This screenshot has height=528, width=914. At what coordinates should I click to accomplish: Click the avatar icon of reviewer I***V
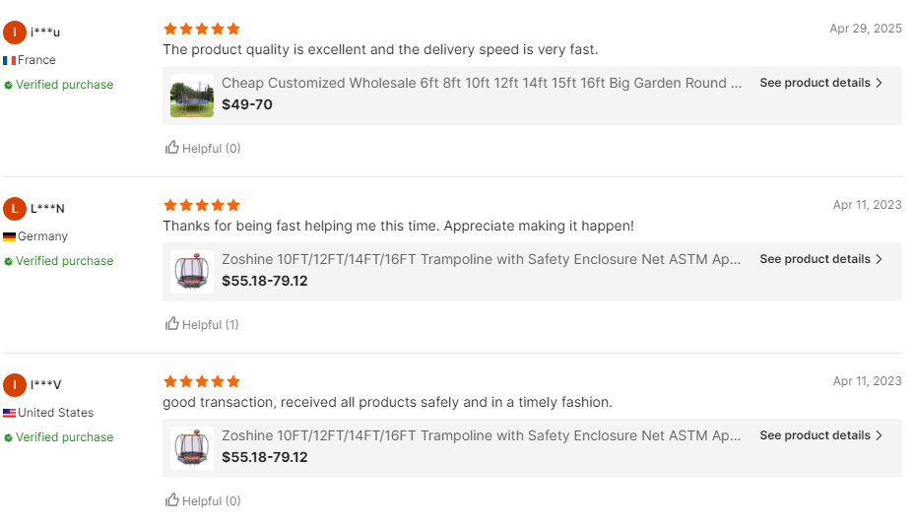tap(15, 385)
